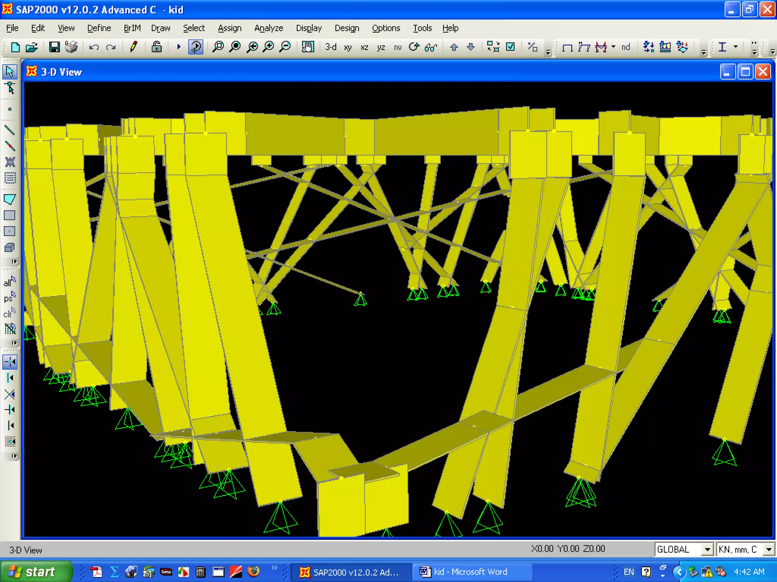Open the Define menu

[x=99, y=28]
